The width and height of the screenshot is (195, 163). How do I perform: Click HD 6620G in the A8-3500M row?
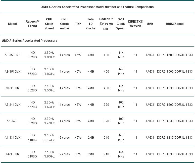click(x=32, y=88)
